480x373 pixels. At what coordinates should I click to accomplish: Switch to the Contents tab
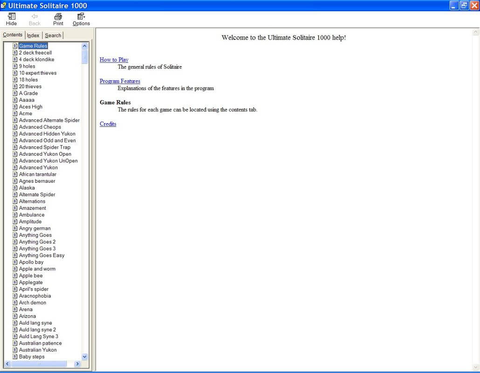pyautogui.click(x=13, y=35)
